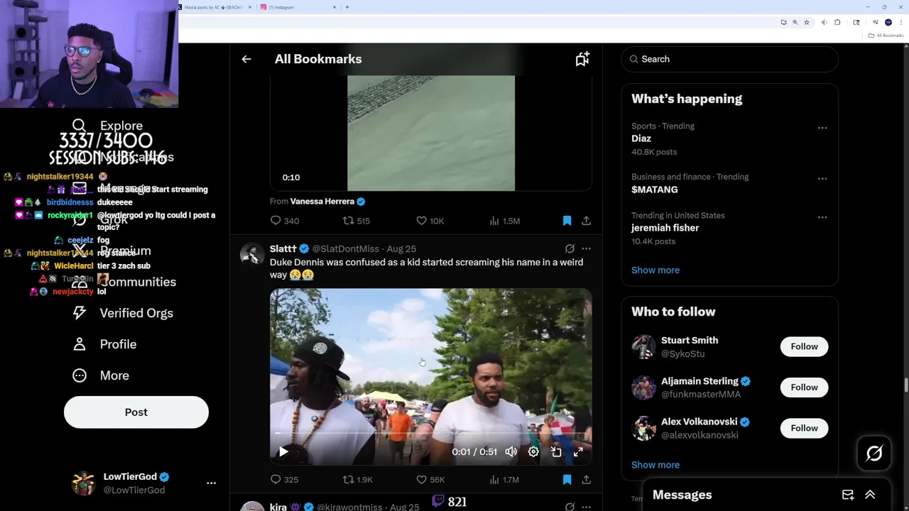Open Profile from the sidebar
909x511 pixels.
(118, 344)
